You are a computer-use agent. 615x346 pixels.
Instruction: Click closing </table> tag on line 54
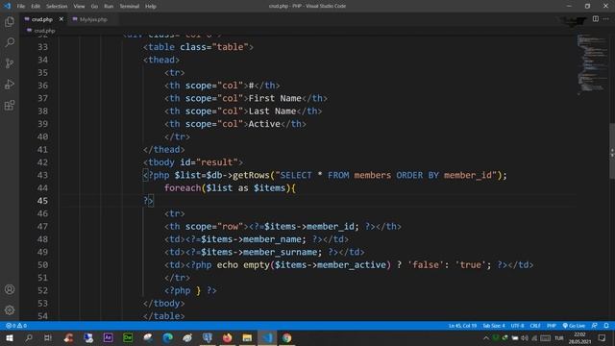[x=164, y=316]
